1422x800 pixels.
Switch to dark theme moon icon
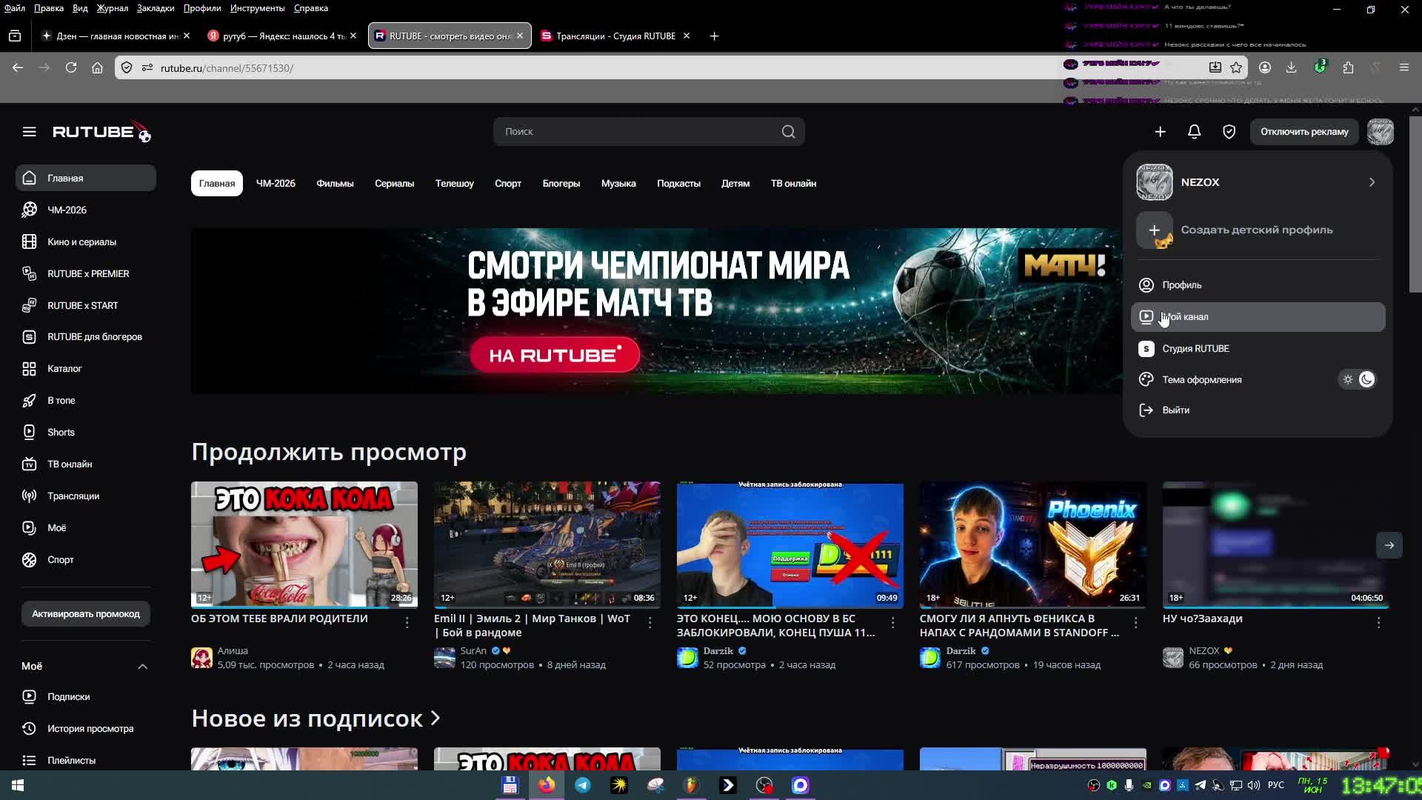[1366, 380]
